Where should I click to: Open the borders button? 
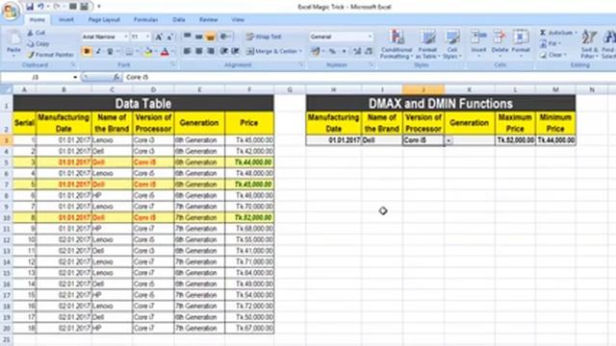[129, 51]
